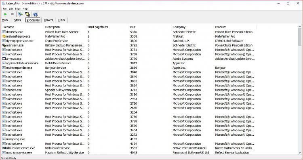The image size is (303, 160).
Task: Select the Processes tab
Action: [x=33, y=20]
